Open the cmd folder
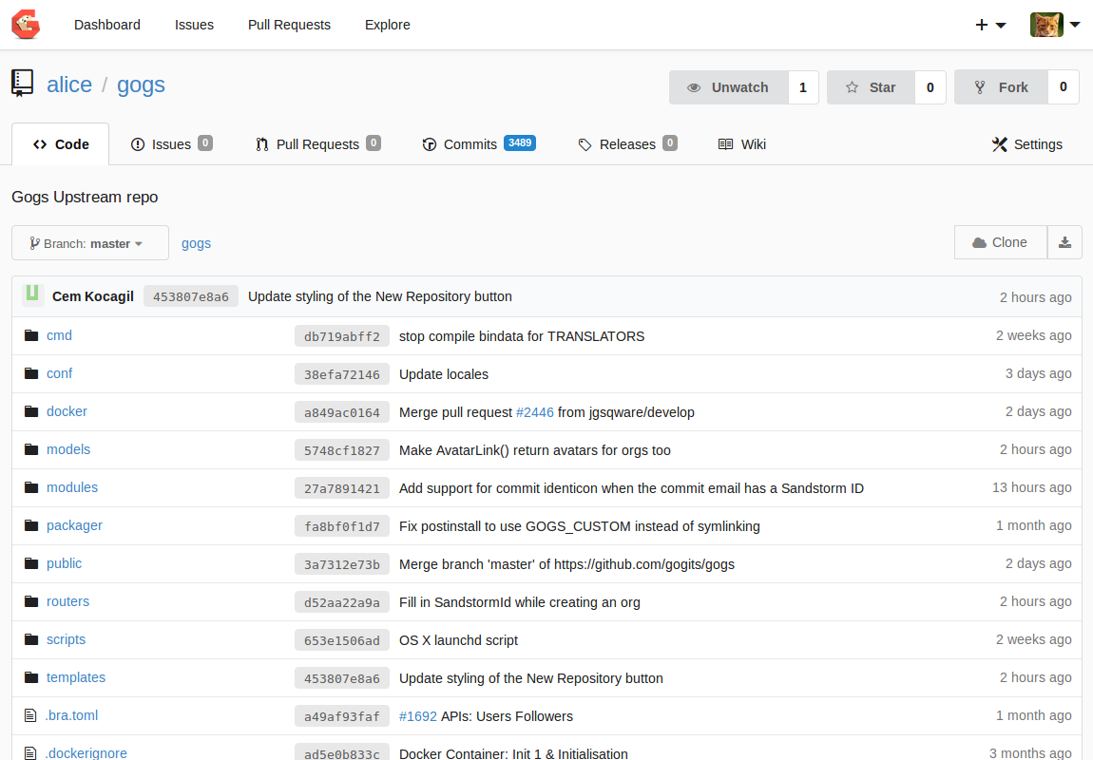This screenshot has height=760, width=1093. click(59, 335)
